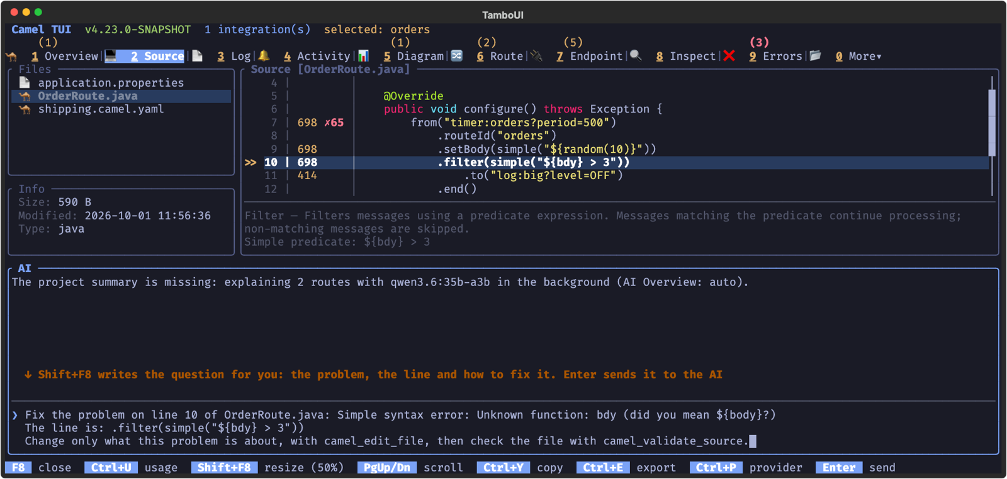Click the >> current line marker
The width and height of the screenshot is (1007, 479).
250,162
